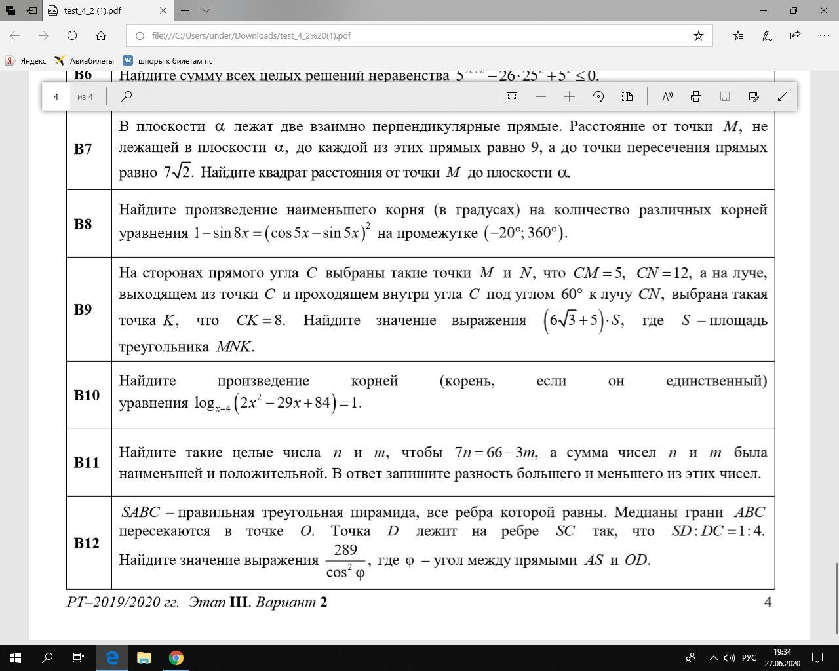839x671 pixels.
Task: Add this page to favorites
Action: (699, 35)
